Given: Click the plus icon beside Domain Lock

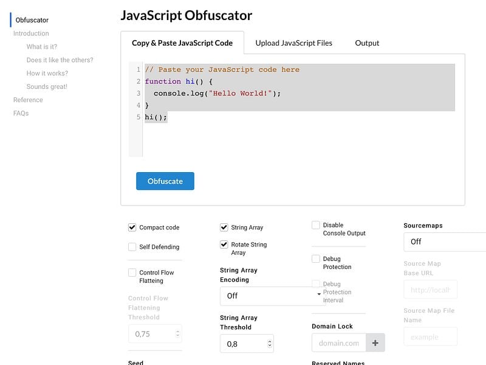Looking at the screenshot, I should point(375,343).
